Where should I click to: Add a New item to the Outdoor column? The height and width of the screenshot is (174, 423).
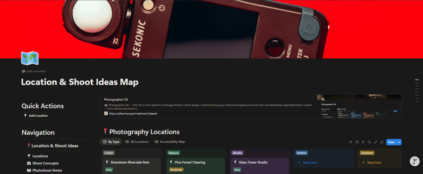click(381, 163)
